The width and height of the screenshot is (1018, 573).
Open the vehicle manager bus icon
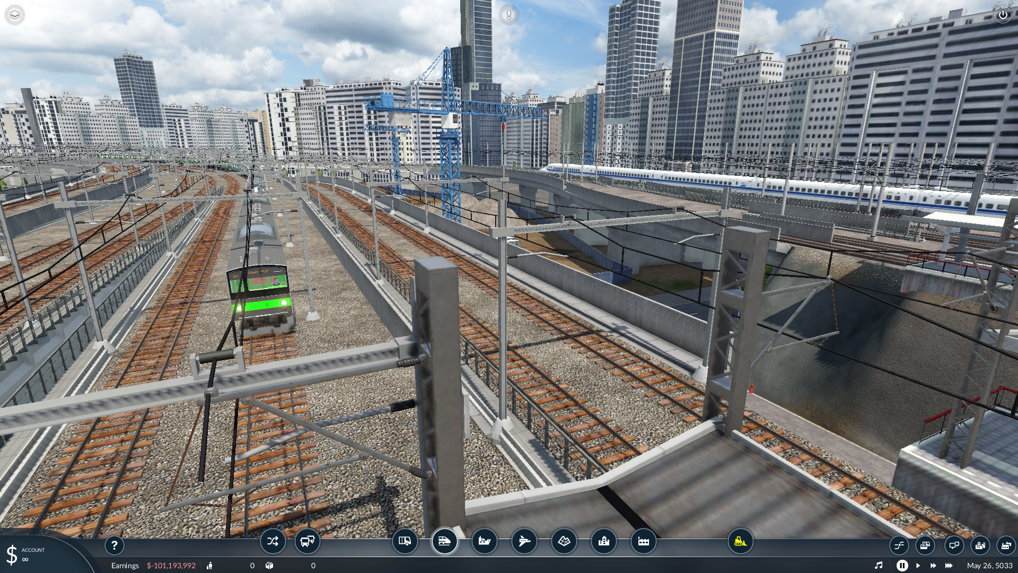pyautogui.click(x=308, y=541)
